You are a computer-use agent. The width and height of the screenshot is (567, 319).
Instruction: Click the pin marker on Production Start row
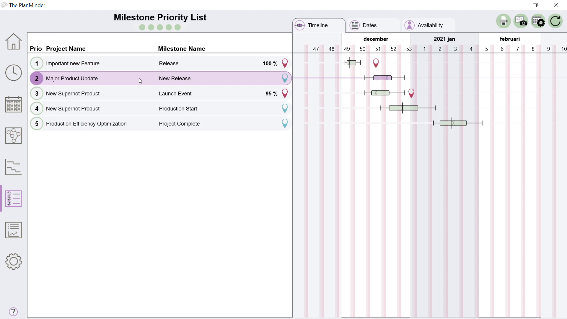click(x=285, y=108)
